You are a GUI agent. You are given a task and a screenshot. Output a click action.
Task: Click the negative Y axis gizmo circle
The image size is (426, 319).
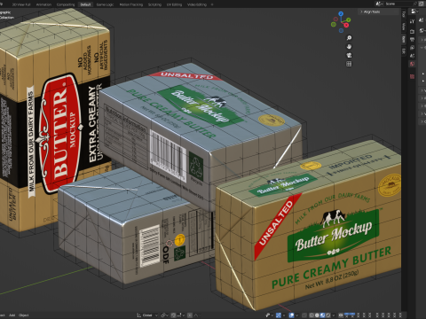334,25
